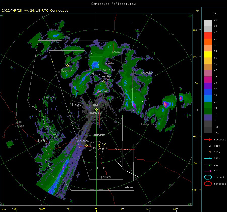Select the red 'forecast' ellipse legend icon

click(208, 184)
